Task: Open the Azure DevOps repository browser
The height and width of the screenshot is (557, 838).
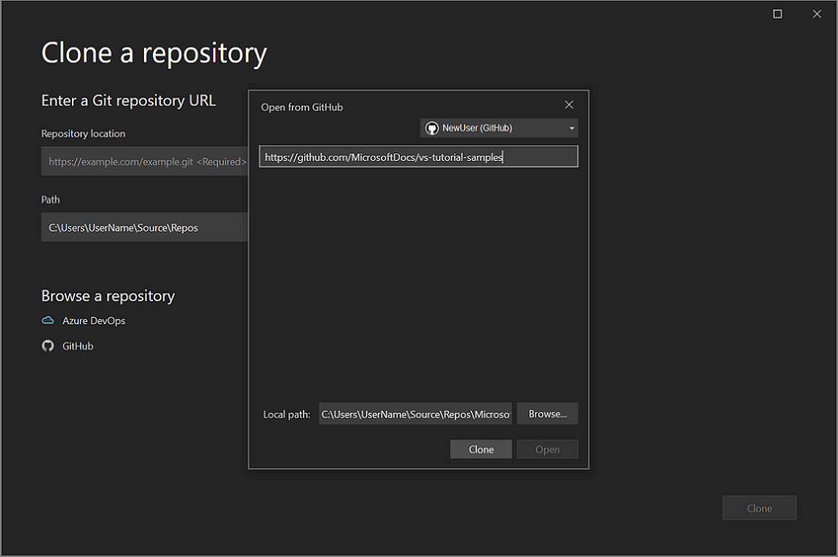Action: [94, 320]
